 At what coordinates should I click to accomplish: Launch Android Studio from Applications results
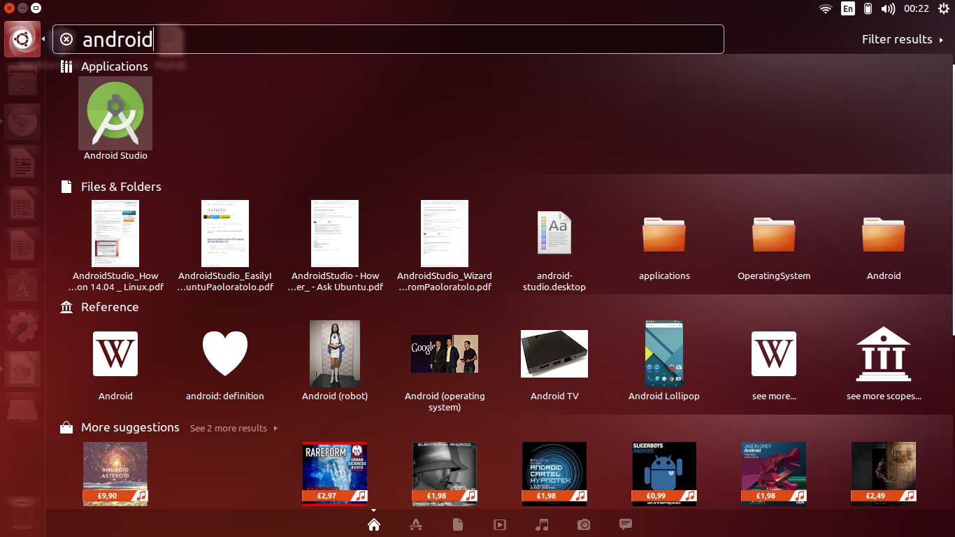pos(115,113)
